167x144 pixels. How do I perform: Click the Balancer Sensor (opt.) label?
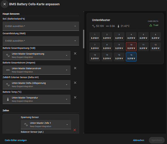click(32, 132)
